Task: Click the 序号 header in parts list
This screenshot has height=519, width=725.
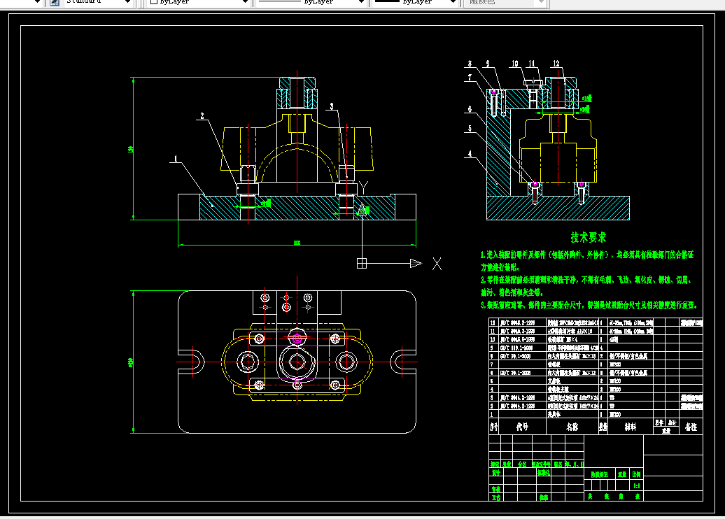Action: [x=494, y=427]
